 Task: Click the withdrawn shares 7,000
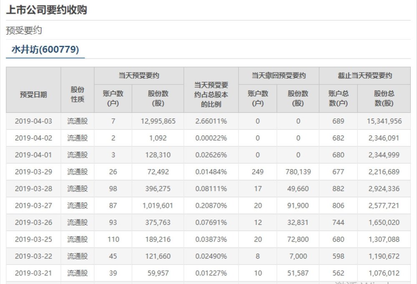click(x=298, y=256)
